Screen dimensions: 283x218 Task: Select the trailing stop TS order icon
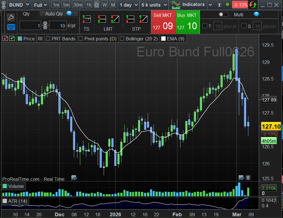[86, 19]
